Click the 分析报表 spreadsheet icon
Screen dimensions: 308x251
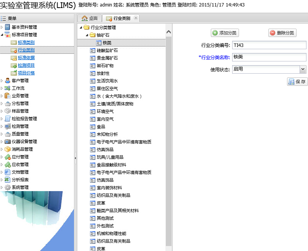coord(8,180)
